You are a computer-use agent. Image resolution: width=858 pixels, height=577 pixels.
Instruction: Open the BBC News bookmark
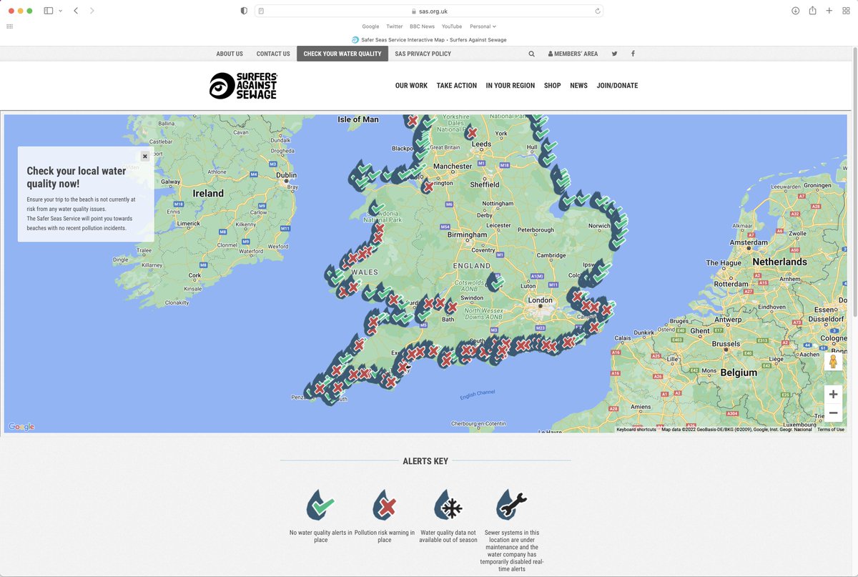[422, 26]
